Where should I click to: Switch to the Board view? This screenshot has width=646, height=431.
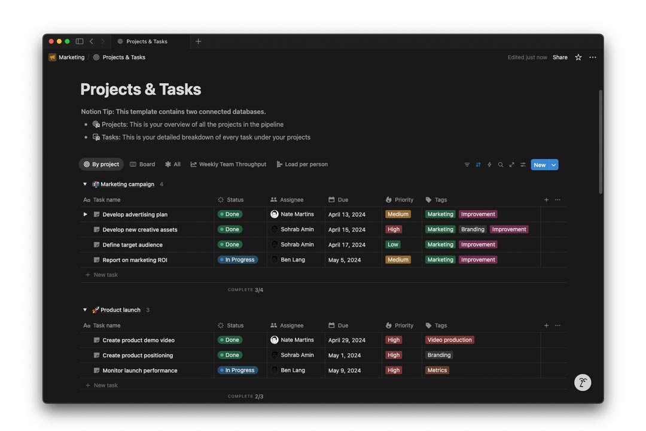142,164
